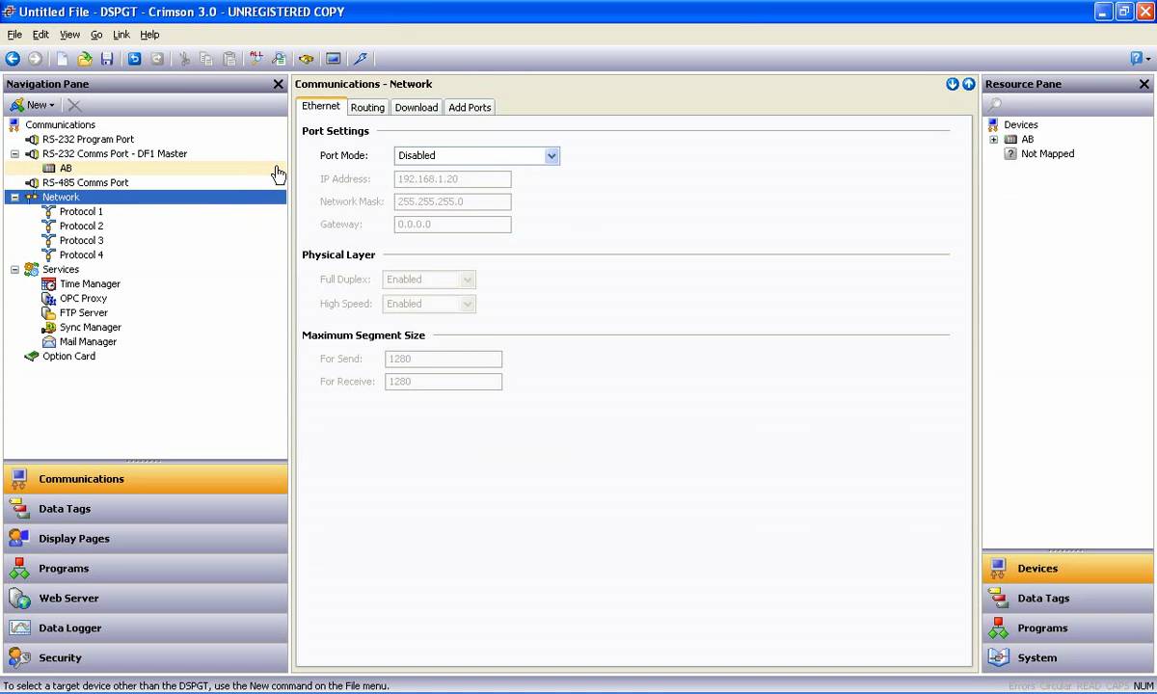The height and width of the screenshot is (694, 1157).
Task: Select Option Card in tree
Action: click(x=68, y=356)
